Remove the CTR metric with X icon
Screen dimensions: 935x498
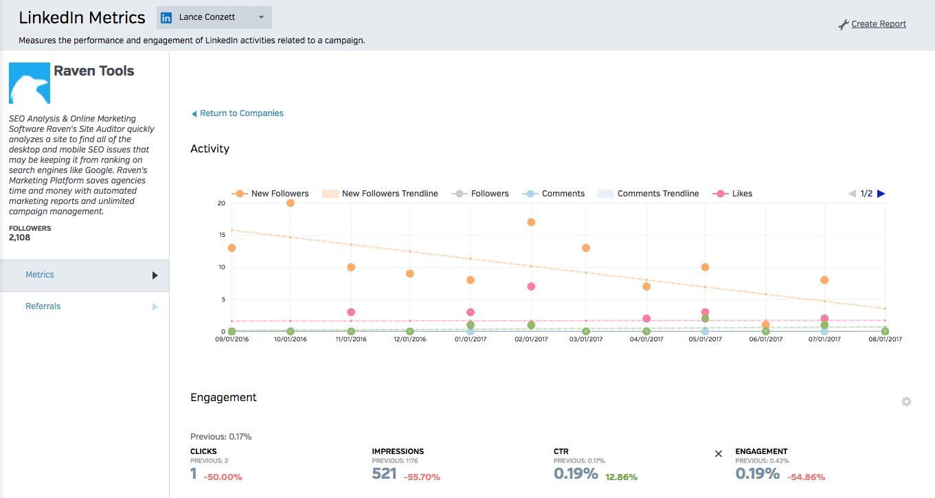[719, 454]
